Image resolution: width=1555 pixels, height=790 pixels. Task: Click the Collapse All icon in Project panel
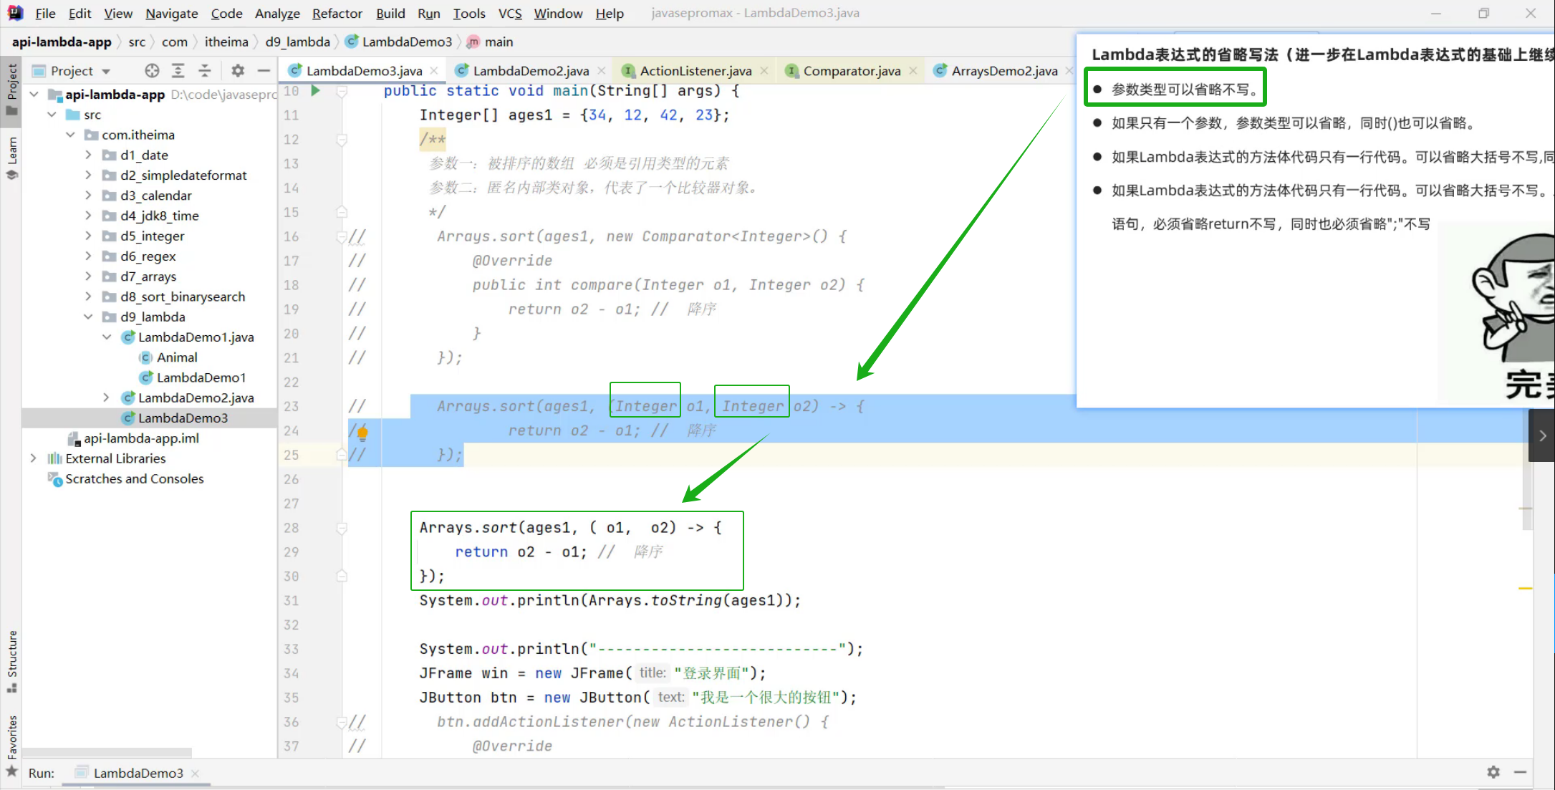205,70
